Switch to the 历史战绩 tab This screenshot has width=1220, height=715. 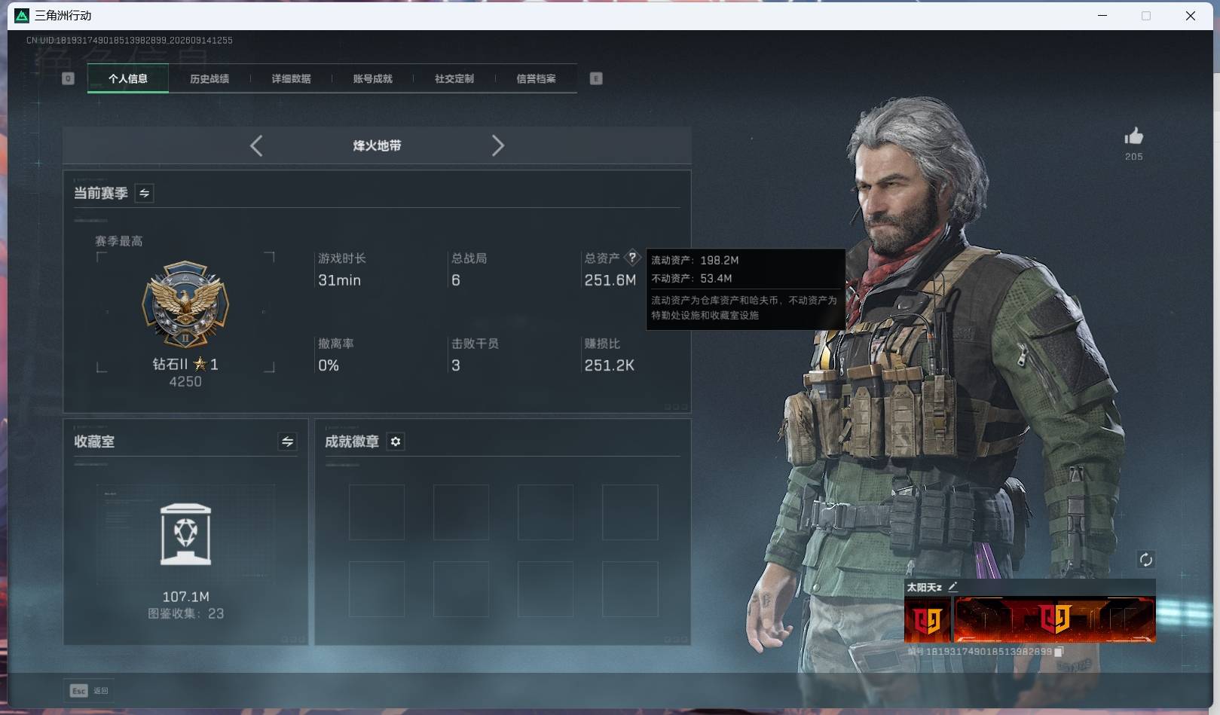point(209,78)
